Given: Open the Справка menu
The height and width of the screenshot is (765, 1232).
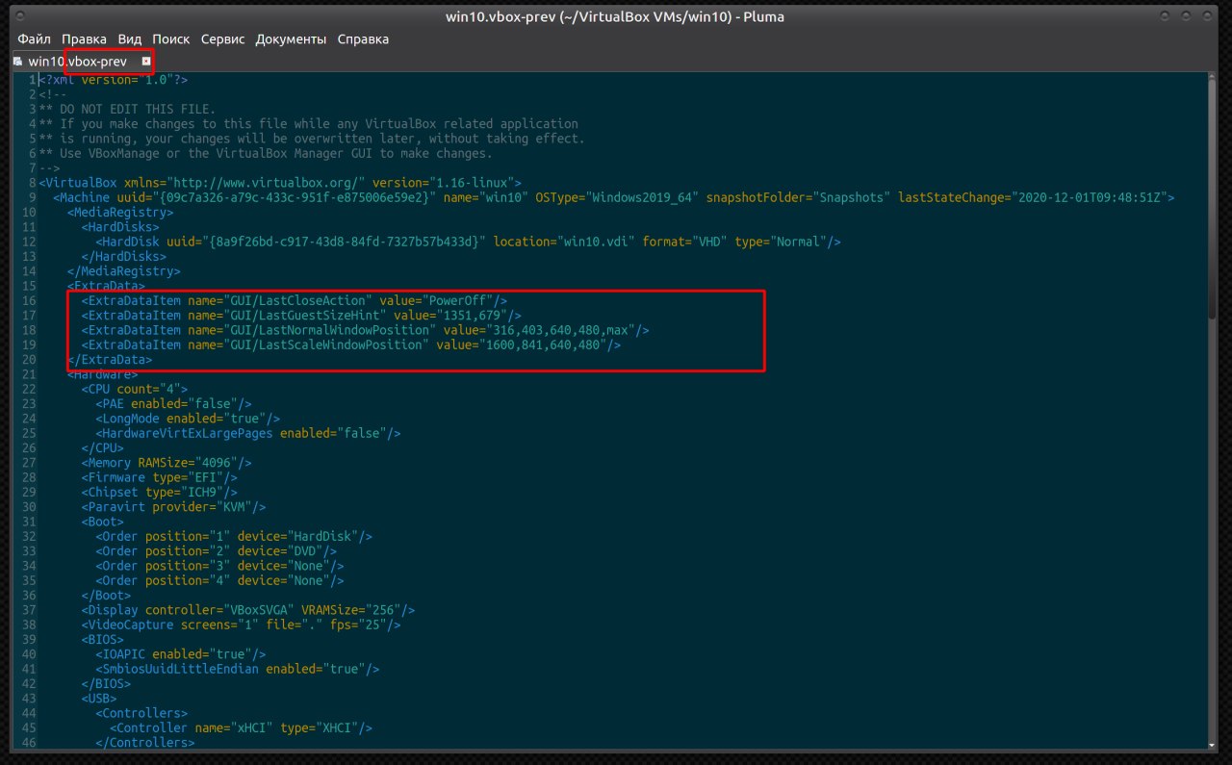Looking at the screenshot, I should [x=363, y=39].
